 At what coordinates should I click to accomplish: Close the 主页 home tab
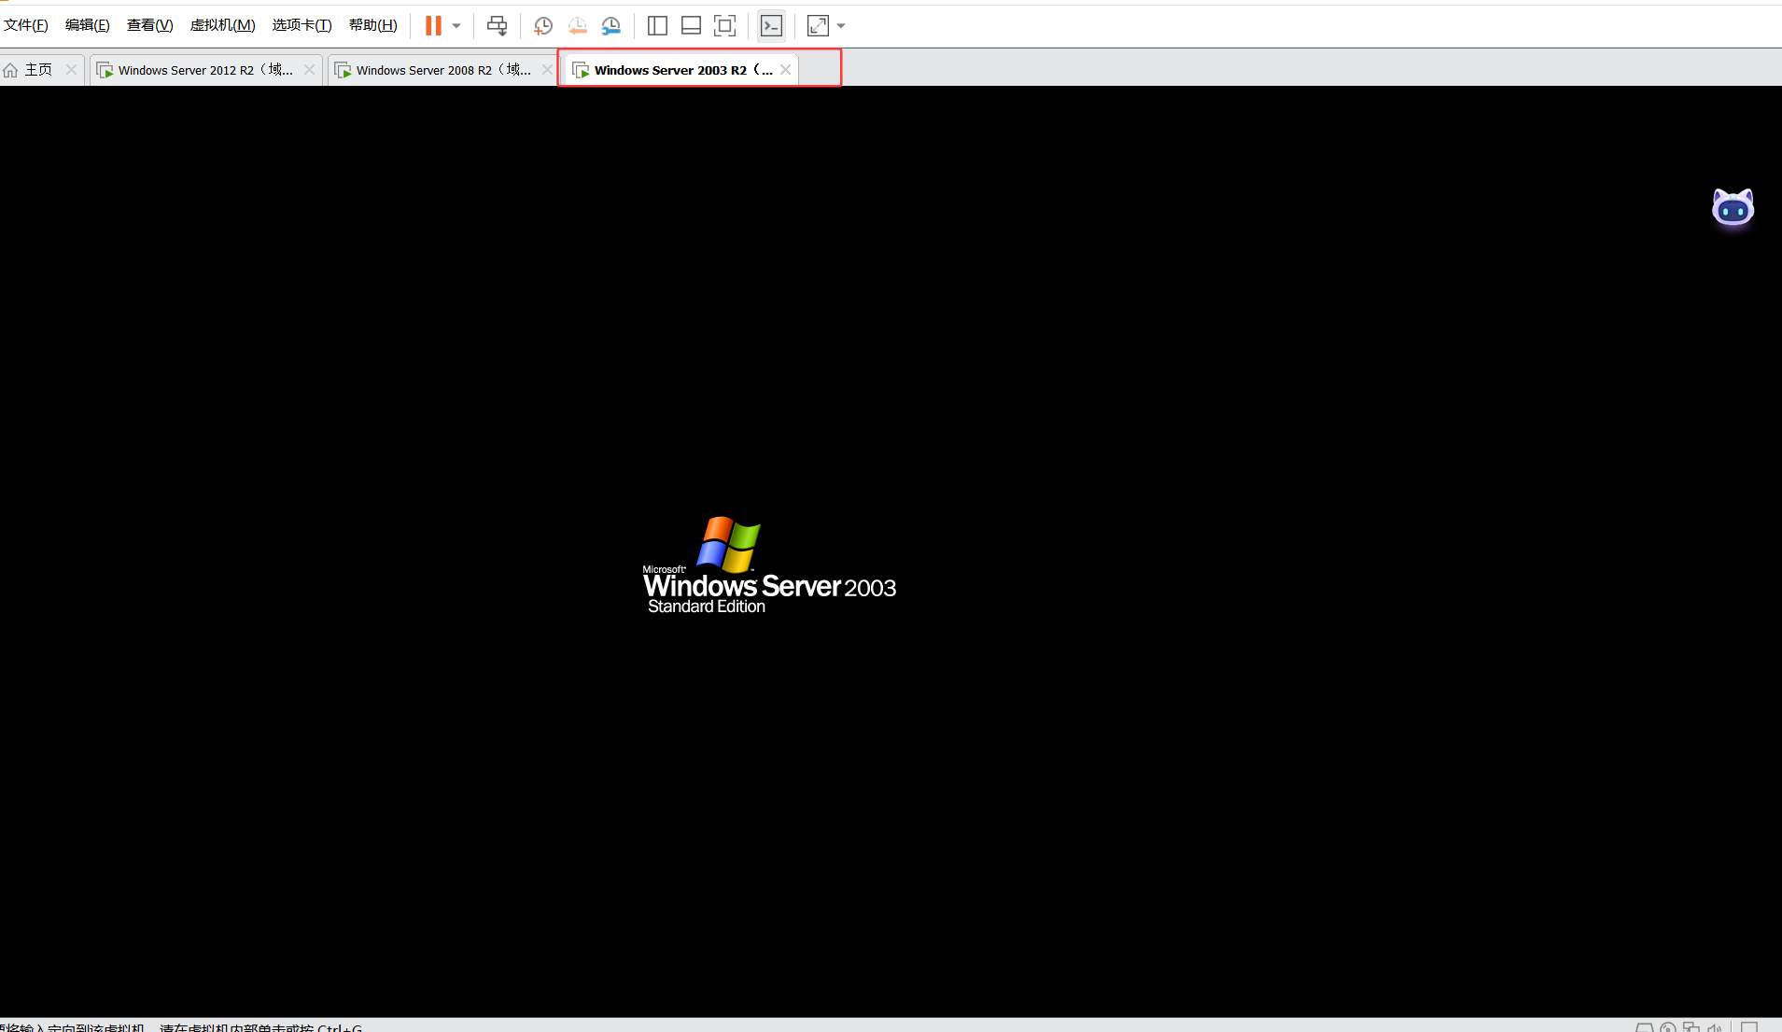point(71,70)
